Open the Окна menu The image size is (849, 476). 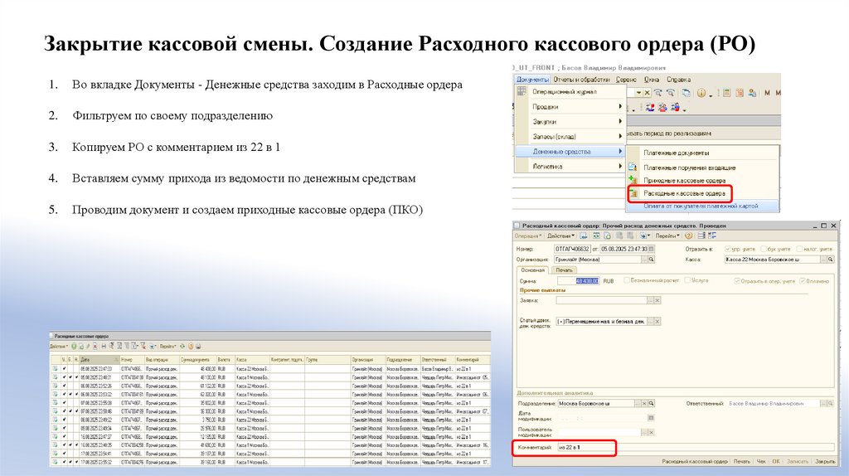click(652, 80)
